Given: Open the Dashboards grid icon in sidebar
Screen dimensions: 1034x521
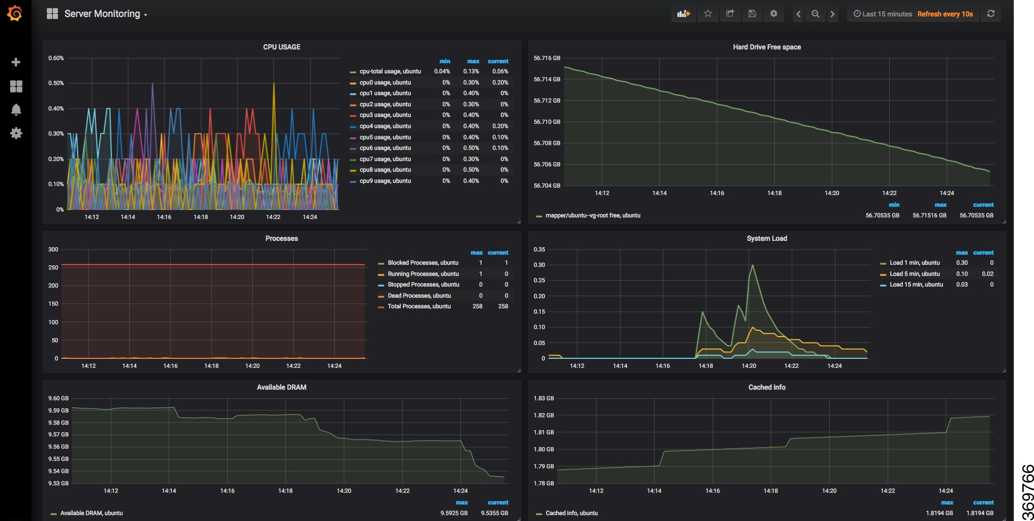Looking at the screenshot, I should [x=16, y=86].
